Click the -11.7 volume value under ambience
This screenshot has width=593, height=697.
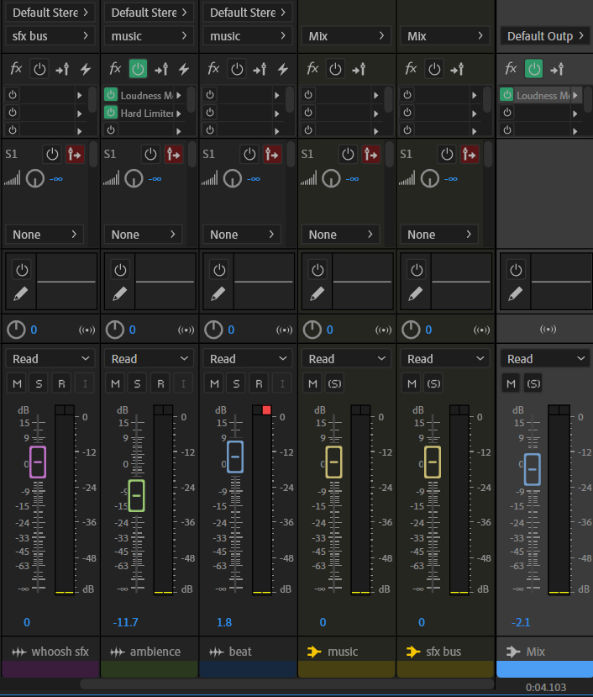pyautogui.click(x=125, y=622)
